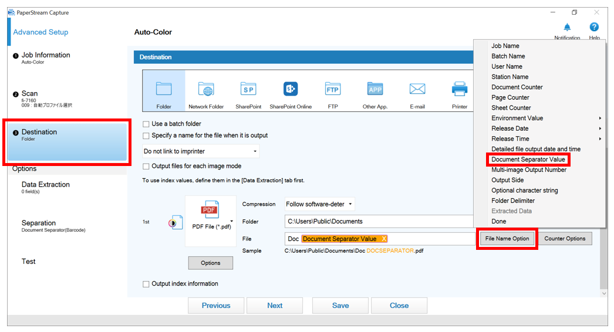The width and height of the screenshot is (614, 332).
Task: Expand the PDF file format dropdown arrow
Action: click(231, 222)
